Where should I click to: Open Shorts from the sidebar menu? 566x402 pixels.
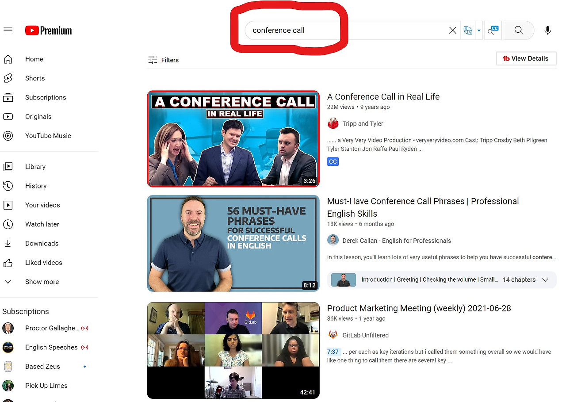[35, 78]
